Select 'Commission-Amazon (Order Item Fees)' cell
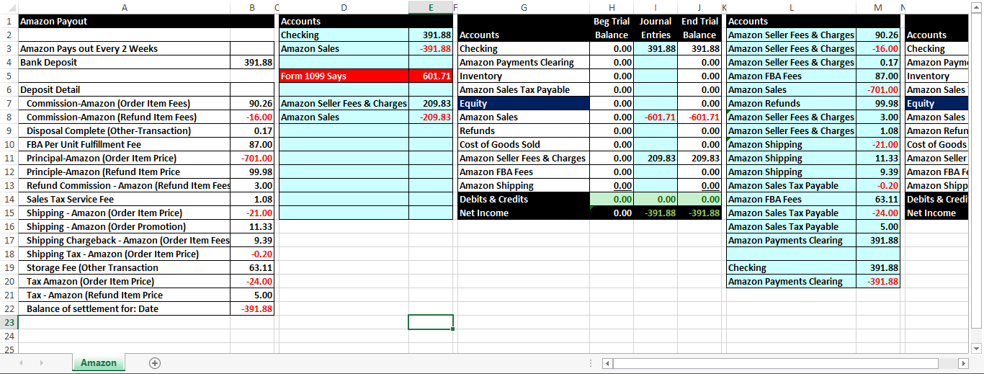The width and height of the screenshot is (984, 374). tap(124, 103)
